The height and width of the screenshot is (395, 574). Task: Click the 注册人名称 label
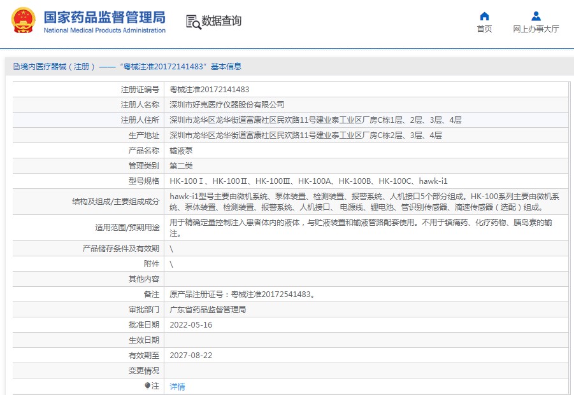140,105
